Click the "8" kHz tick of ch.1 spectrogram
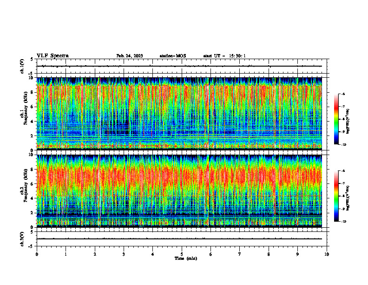Image resolution: width=368 pixels, height=285 pixels. (x=33, y=92)
